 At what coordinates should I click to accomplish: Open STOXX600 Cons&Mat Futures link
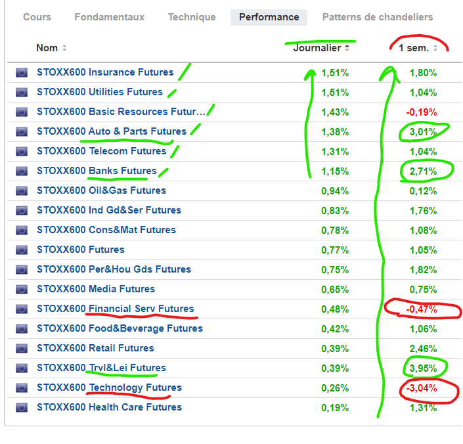pos(106,230)
